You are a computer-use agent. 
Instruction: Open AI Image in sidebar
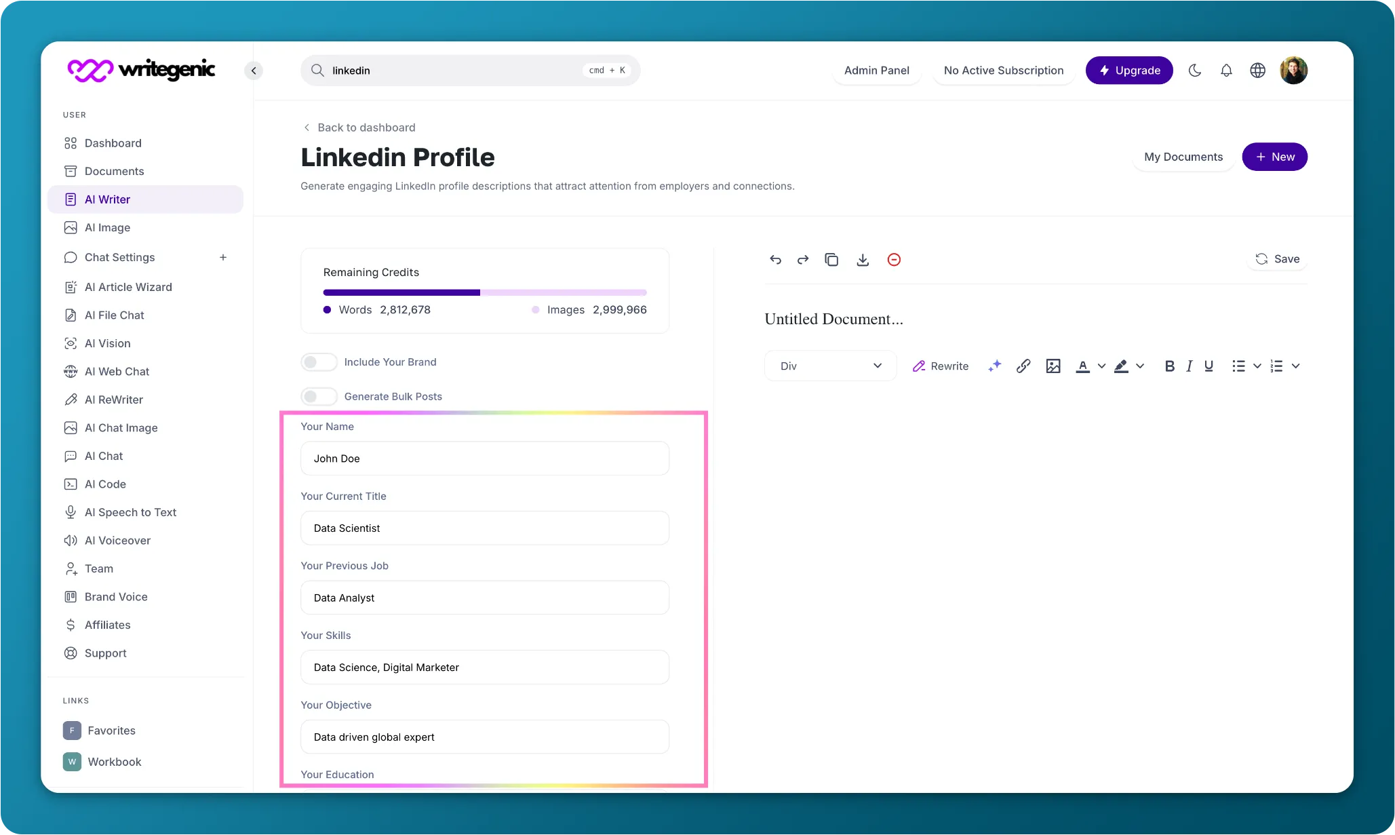coord(145,228)
